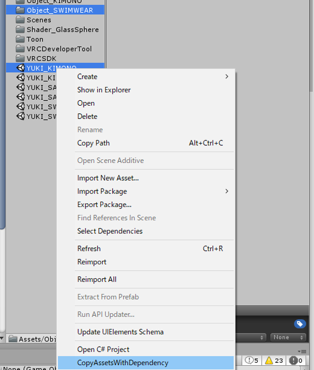The image size is (314, 370).
Task: Select the Scenes folder icon
Action: (x=20, y=20)
